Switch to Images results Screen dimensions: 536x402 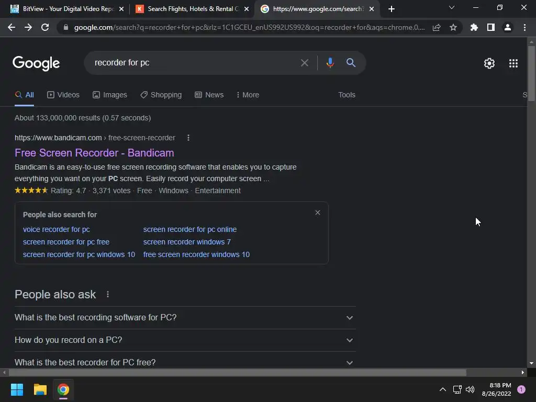click(110, 95)
